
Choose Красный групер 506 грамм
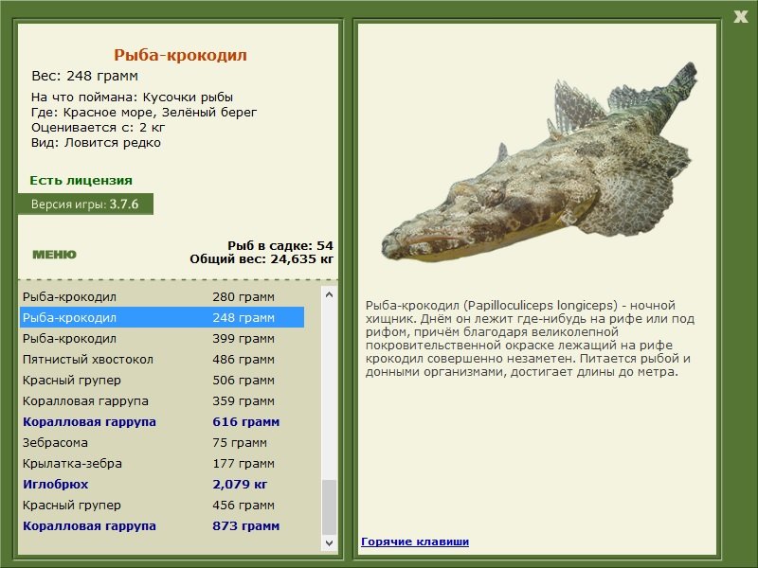pos(162,381)
